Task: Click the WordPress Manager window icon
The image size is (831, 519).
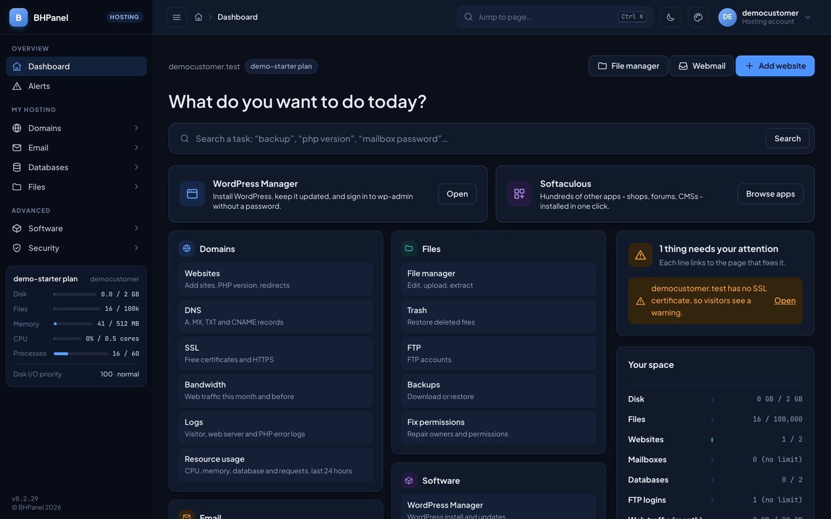Action: click(x=192, y=194)
